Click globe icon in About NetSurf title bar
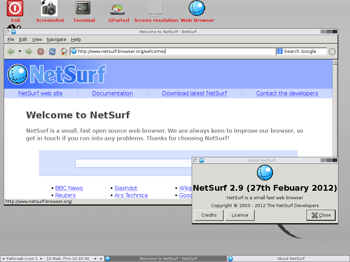This screenshot has width=350, height=262. (x=202, y=160)
